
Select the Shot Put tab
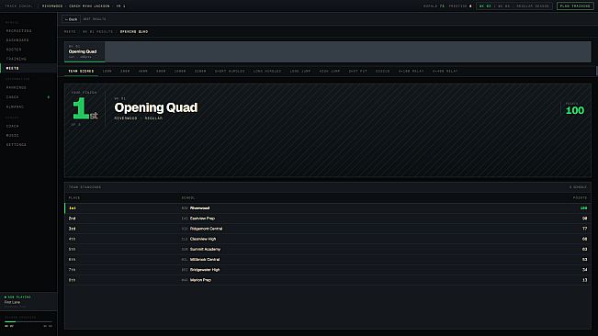tap(357, 72)
